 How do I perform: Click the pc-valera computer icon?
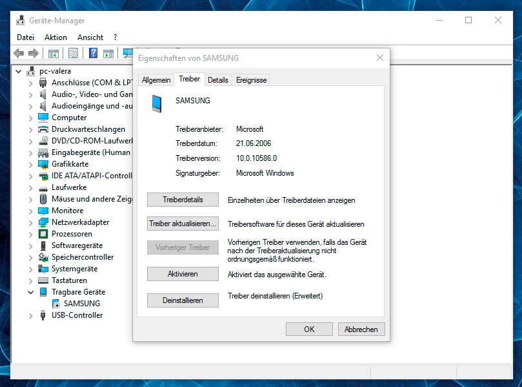(x=31, y=71)
